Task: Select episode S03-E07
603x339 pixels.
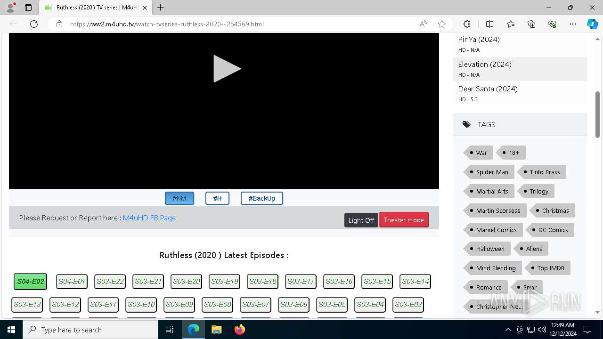Action: point(256,305)
